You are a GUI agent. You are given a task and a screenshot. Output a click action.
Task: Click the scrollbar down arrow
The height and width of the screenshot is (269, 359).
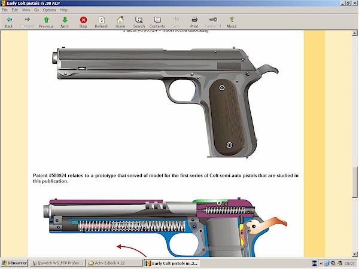click(x=355, y=254)
